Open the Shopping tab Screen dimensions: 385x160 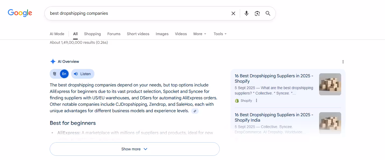point(92,34)
